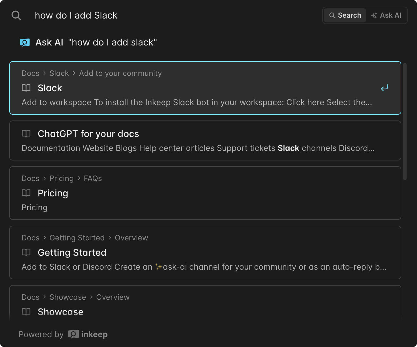The height and width of the screenshot is (347, 417).
Task: Click the magnifying glass search icon
Action: coord(16,15)
